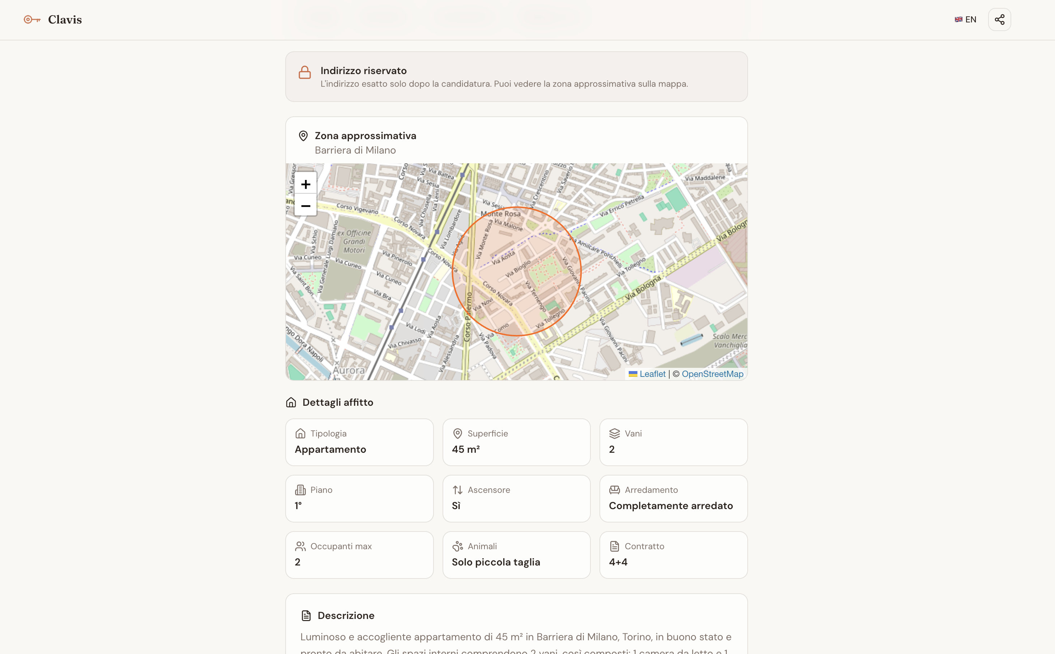Open the OpenStreetMap attribution link
The width and height of the screenshot is (1055, 654).
(712, 374)
